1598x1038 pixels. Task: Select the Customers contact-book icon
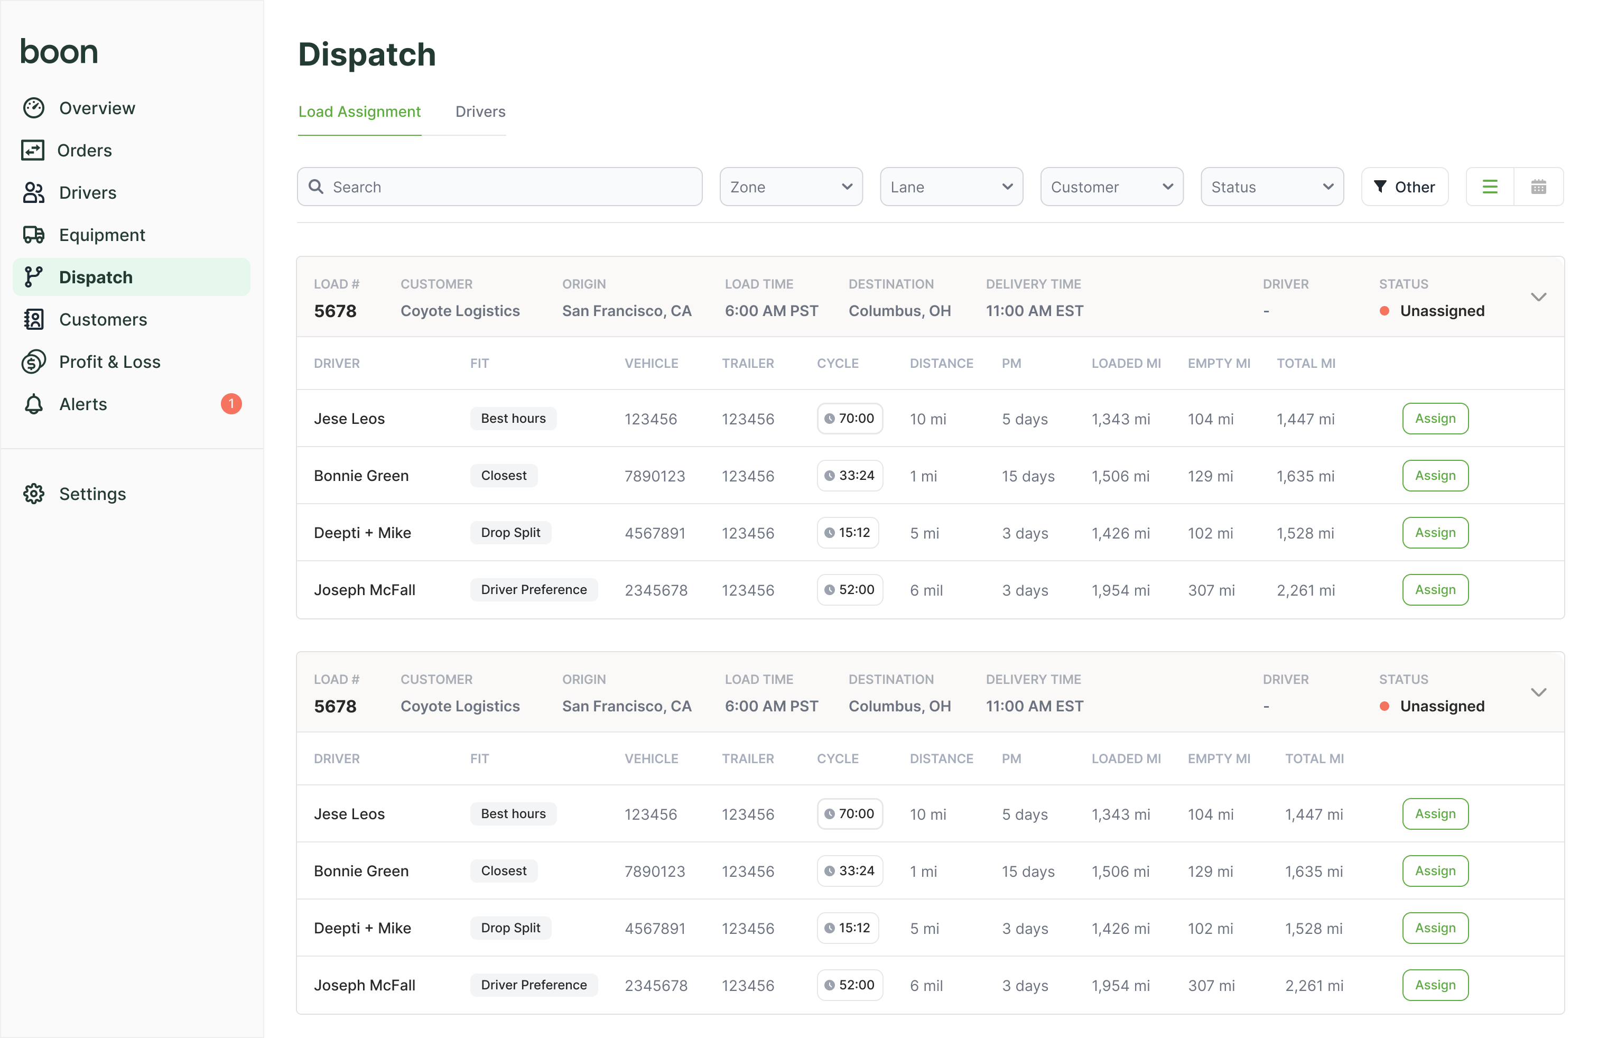[34, 320]
